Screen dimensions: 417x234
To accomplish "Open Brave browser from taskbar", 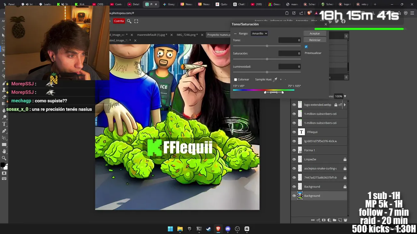I will pyautogui.click(x=218, y=229).
